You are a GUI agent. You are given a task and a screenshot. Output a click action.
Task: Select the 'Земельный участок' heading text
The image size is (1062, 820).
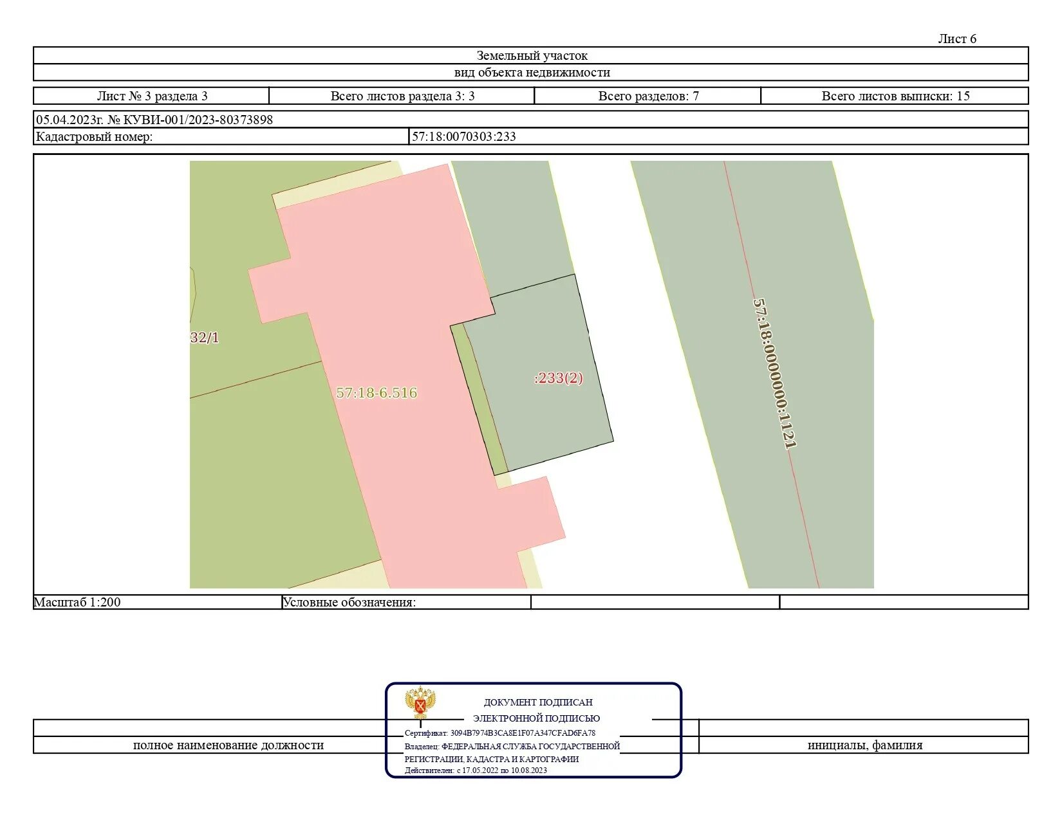tap(532, 55)
